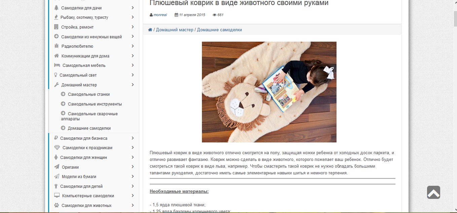Click the paw icon beside Самоделки для животных
Image resolution: width=457 pixels, height=213 pixels.
pos(57,205)
